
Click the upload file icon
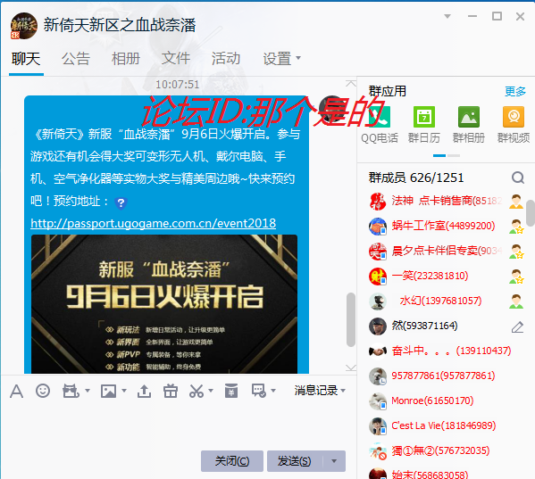click(x=144, y=391)
